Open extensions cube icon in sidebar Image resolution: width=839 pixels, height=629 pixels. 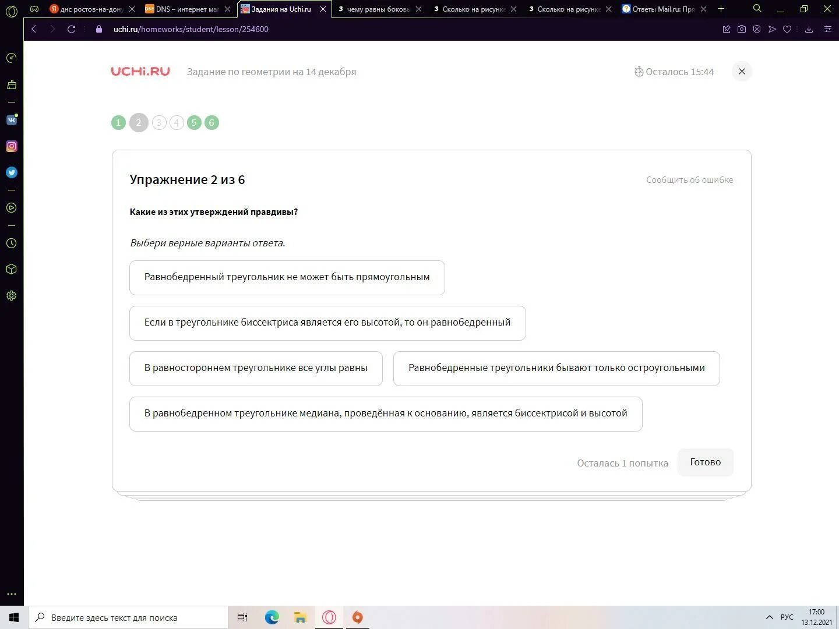tap(11, 270)
